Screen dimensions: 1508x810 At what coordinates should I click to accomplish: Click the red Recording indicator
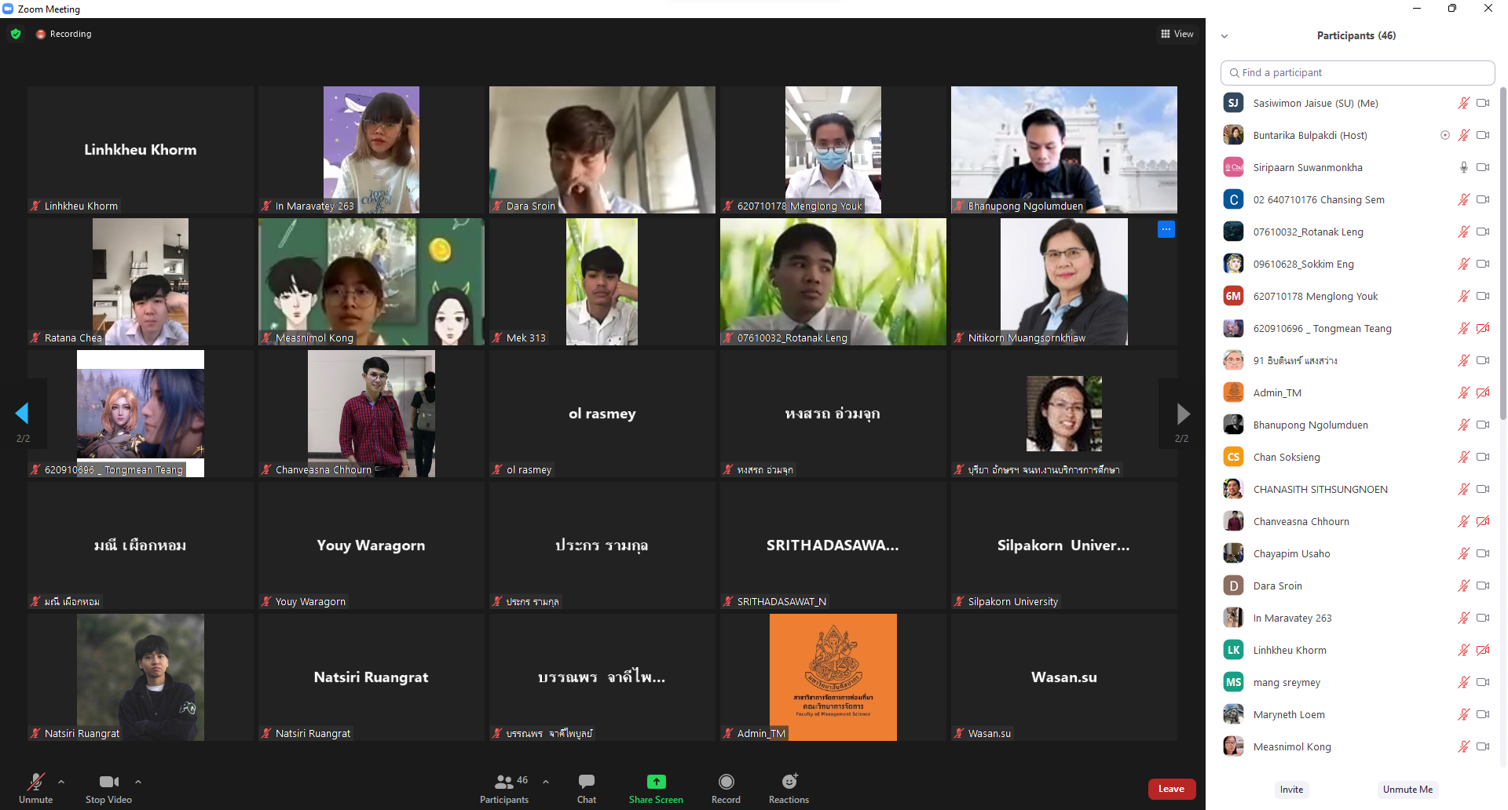pyautogui.click(x=64, y=34)
